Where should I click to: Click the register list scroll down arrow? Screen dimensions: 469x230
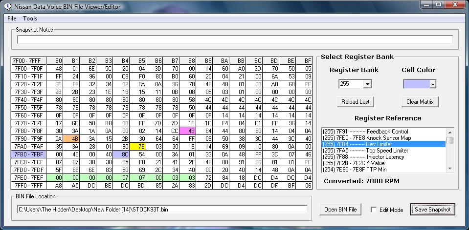click(449, 169)
